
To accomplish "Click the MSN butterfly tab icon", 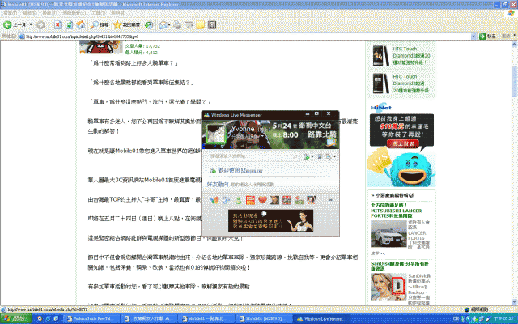I will point(214,200).
